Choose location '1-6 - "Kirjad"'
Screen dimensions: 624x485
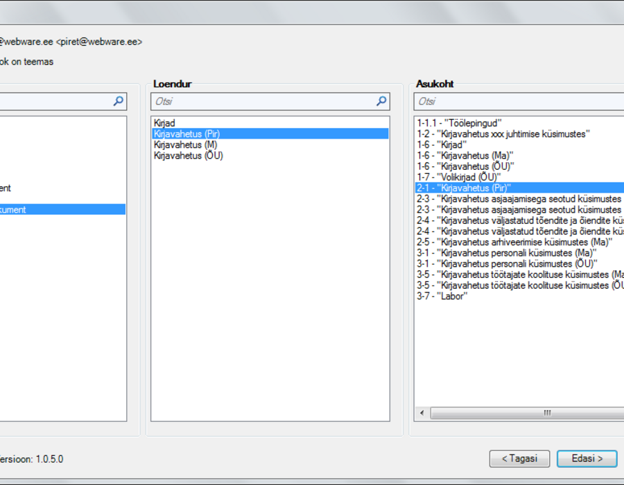point(520,145)
